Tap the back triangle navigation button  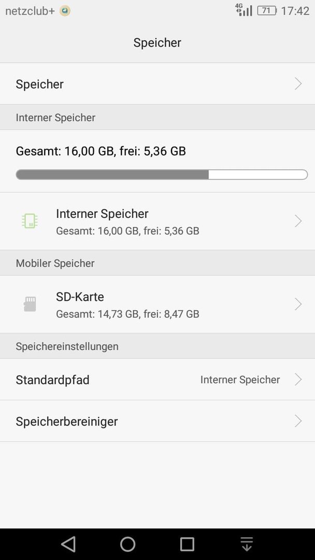68,544
